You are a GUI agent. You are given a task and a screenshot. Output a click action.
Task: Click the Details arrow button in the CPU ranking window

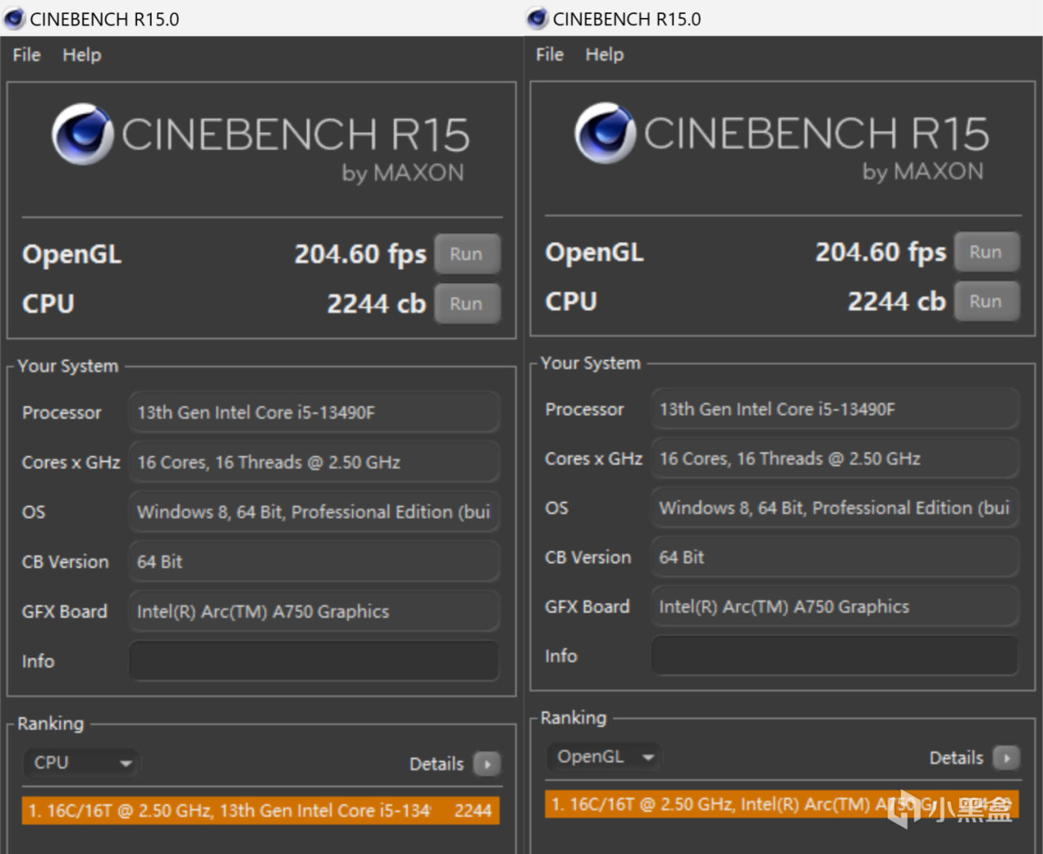487,764
